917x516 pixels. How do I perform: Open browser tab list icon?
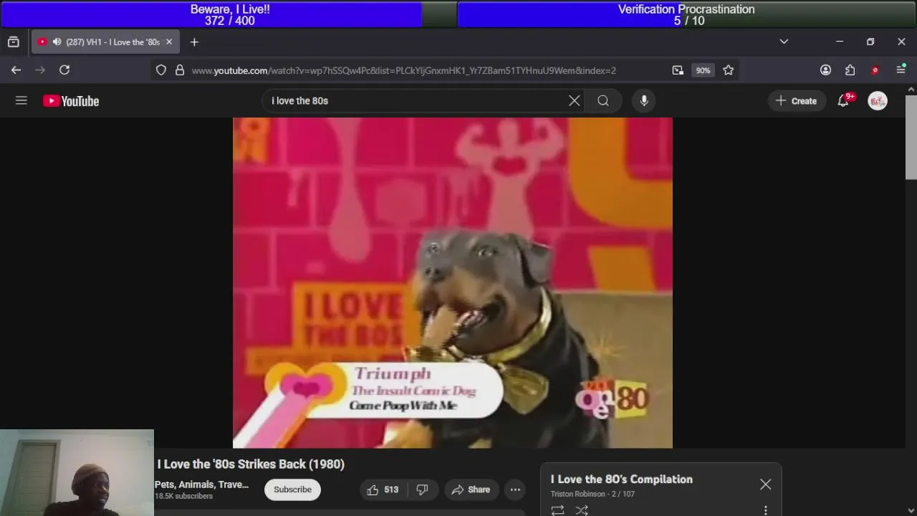tap(13, 42)
